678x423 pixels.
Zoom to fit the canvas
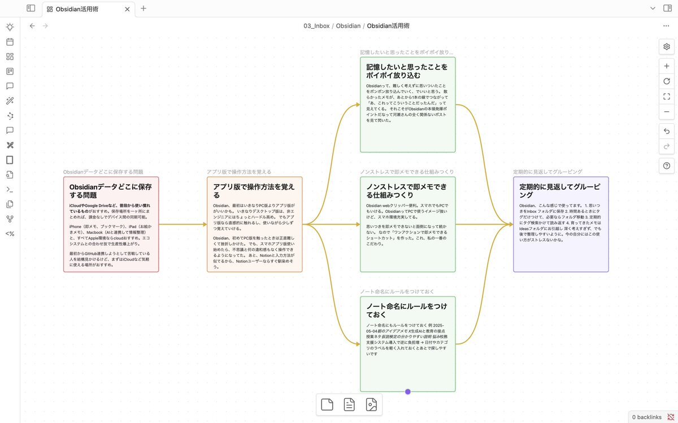click(x=667, y=97)
